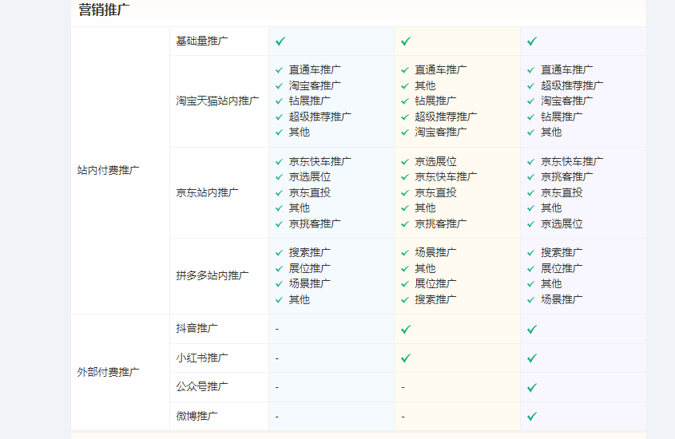The width and height of the screenshot is (675, 439).
Task: Select the 外部付费推广 category cell
Action: click(x=121, y=373)
